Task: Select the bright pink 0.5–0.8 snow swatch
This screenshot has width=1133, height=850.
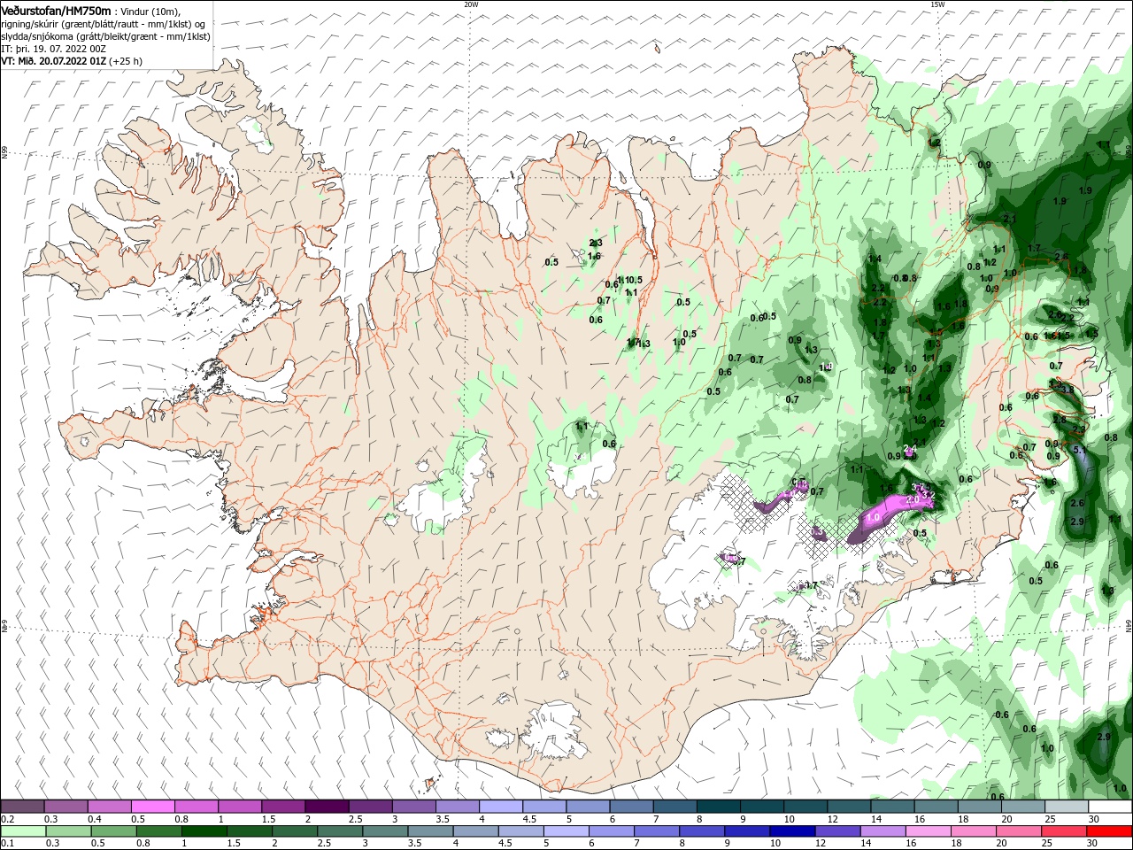Action: [x=153, y=807]
